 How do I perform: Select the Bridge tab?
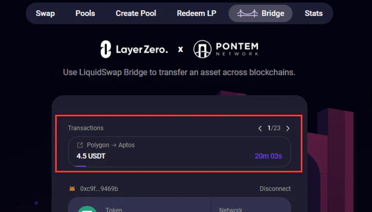tap(260, 13)
